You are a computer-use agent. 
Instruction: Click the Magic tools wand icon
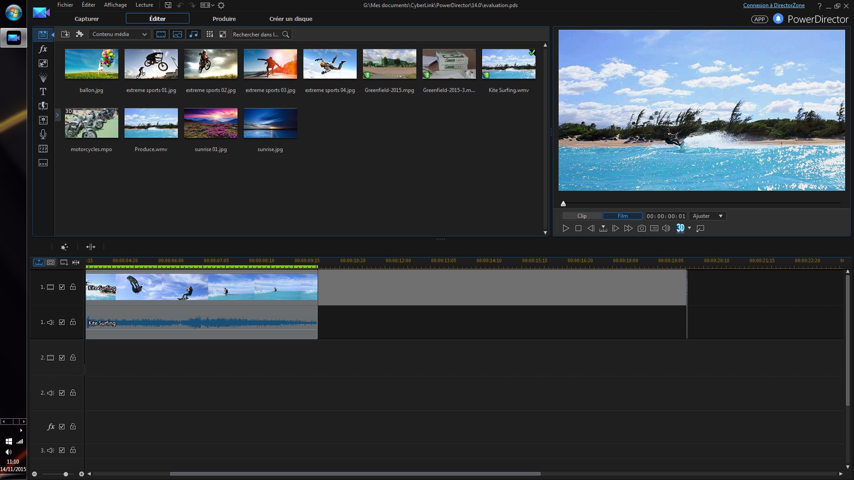pos(64,247)
